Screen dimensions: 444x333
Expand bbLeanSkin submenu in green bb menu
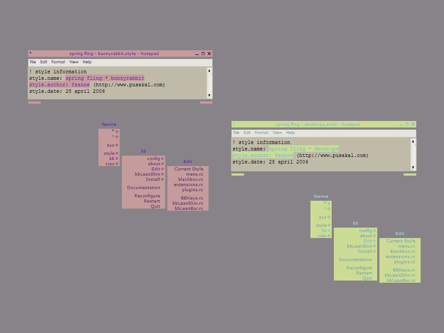[x=359, y=246]
